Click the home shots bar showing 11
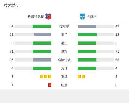 [x=42, y=35]
